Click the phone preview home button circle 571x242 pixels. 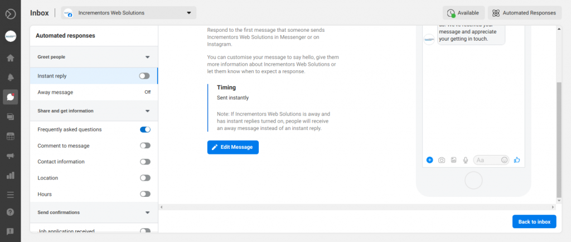[473, 180]
